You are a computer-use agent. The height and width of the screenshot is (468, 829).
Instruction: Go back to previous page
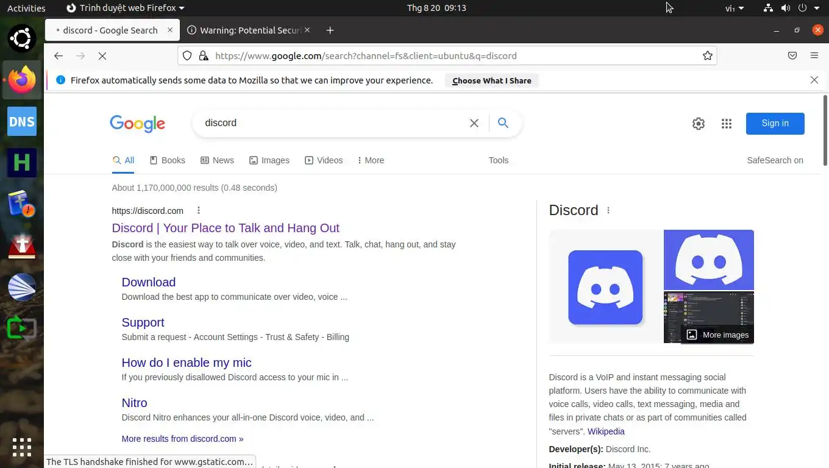[x=59, y=55]
